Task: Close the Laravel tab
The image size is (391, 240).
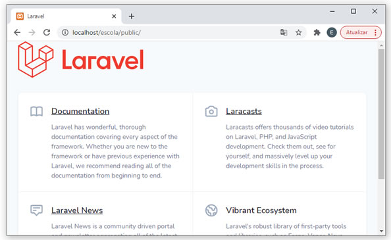Action: 114,16
